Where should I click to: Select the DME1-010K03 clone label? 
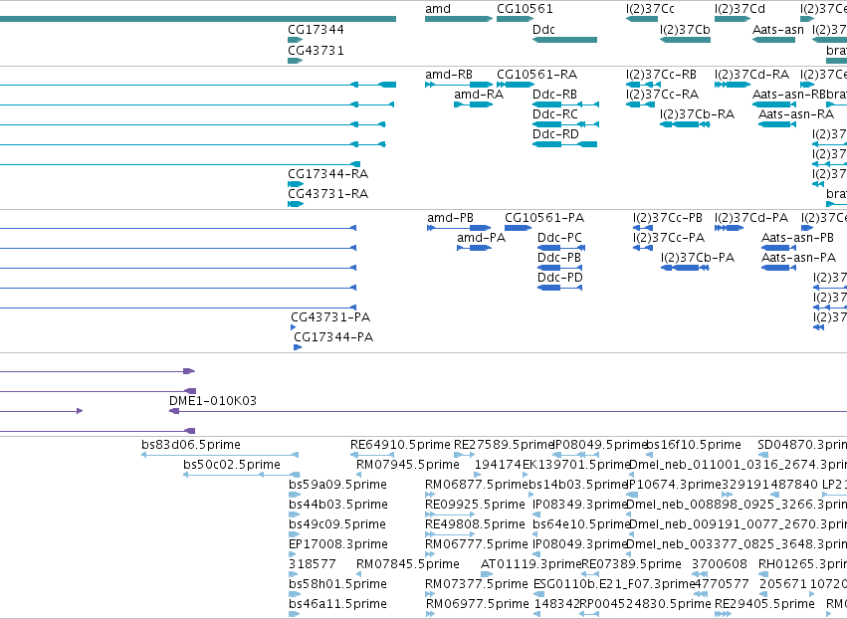213,401
